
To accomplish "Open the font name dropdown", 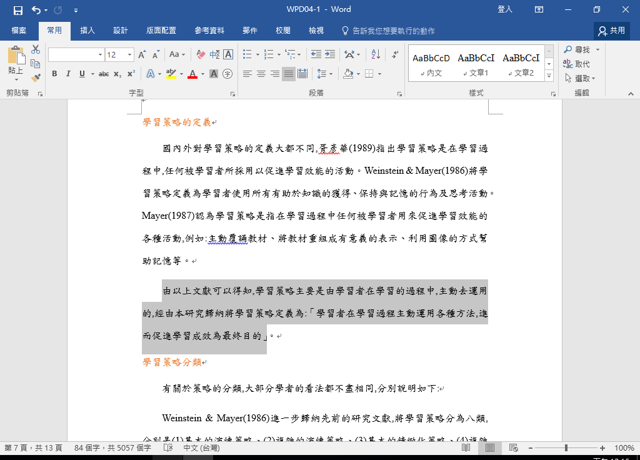I will click(x=100, y=55).
